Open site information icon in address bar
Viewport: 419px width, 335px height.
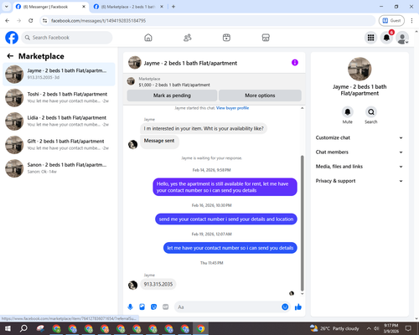click(x=44, y=20)
